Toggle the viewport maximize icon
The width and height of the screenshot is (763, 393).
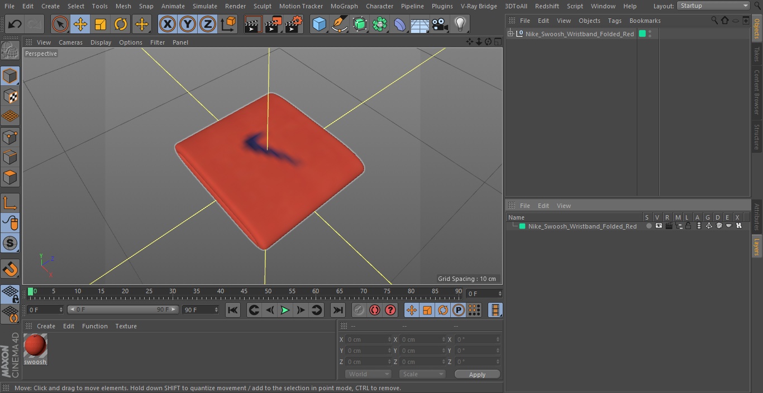pos(497,42)
